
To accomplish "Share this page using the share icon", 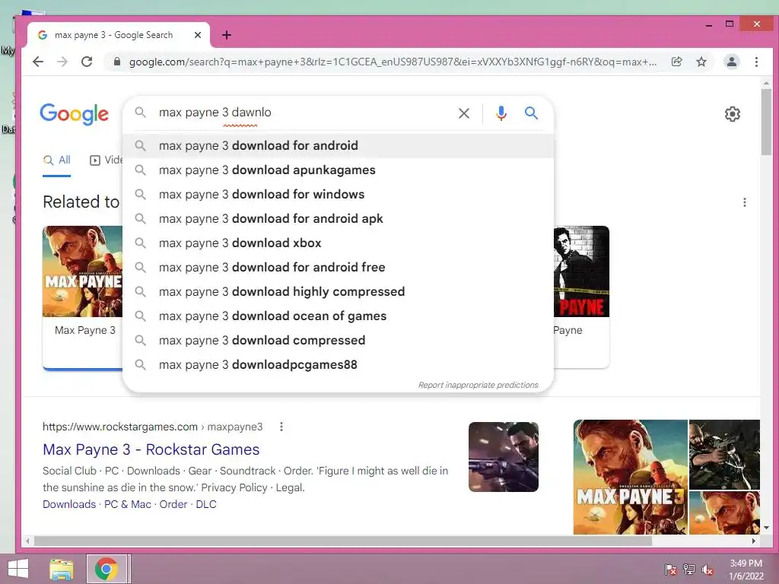I will [x=676, y=62].
